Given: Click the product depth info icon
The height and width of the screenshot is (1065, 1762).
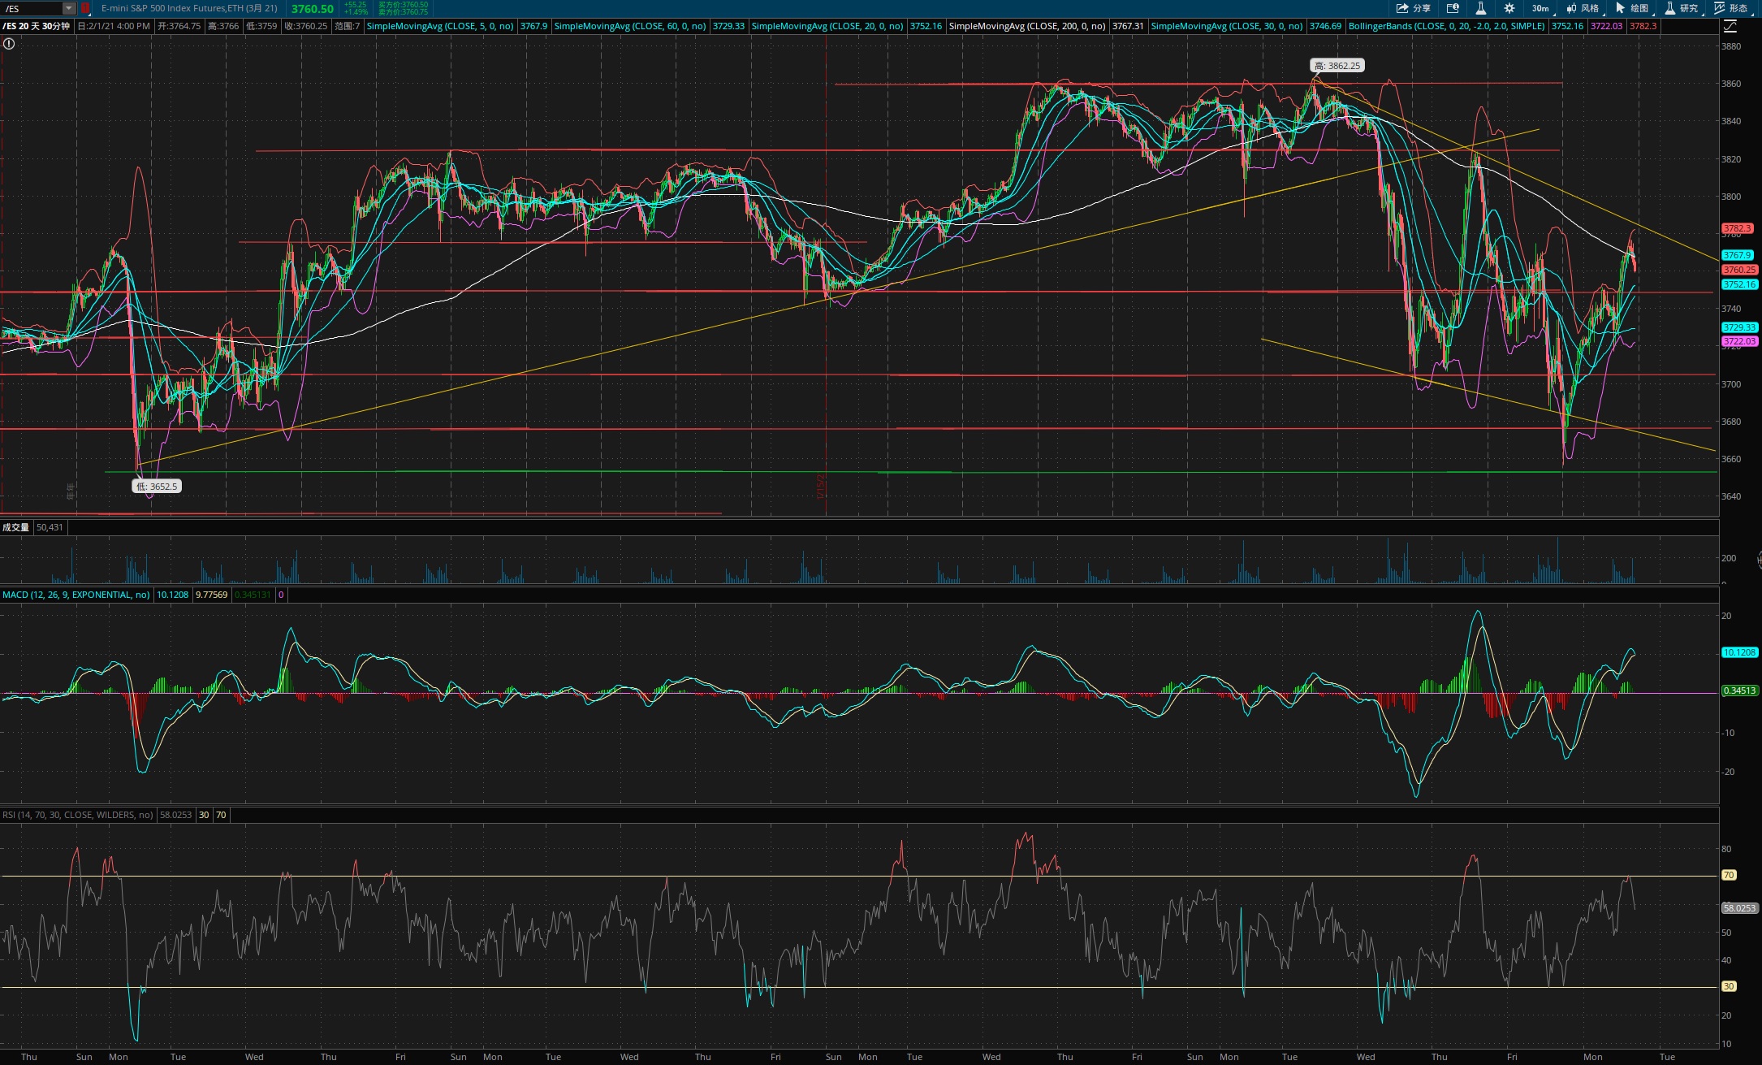Looking at the screenshot, I should pyautogui.click(x=1453, y=8).
